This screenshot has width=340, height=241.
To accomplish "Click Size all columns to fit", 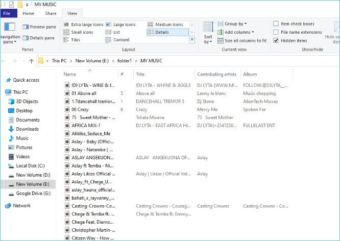I will pos(242,40).
